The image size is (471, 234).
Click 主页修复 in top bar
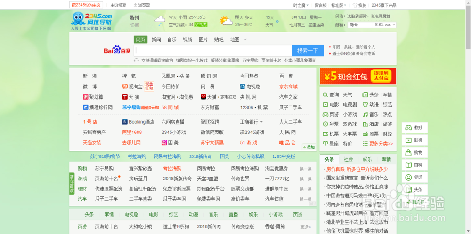click(x=118, y=5)
